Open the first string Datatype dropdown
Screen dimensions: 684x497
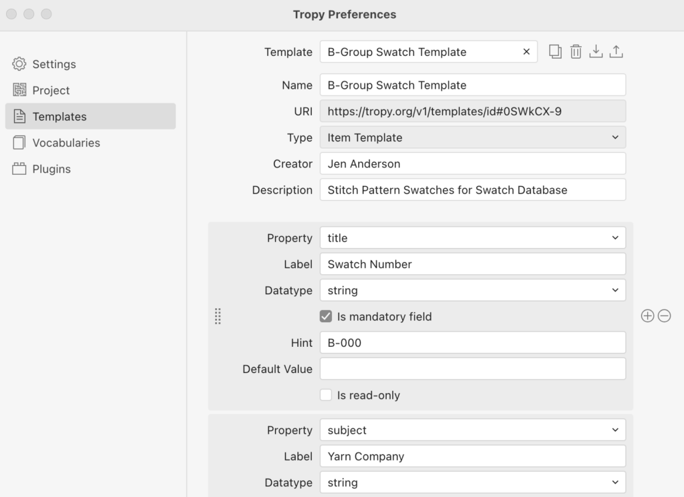click(x=472, y=290)
